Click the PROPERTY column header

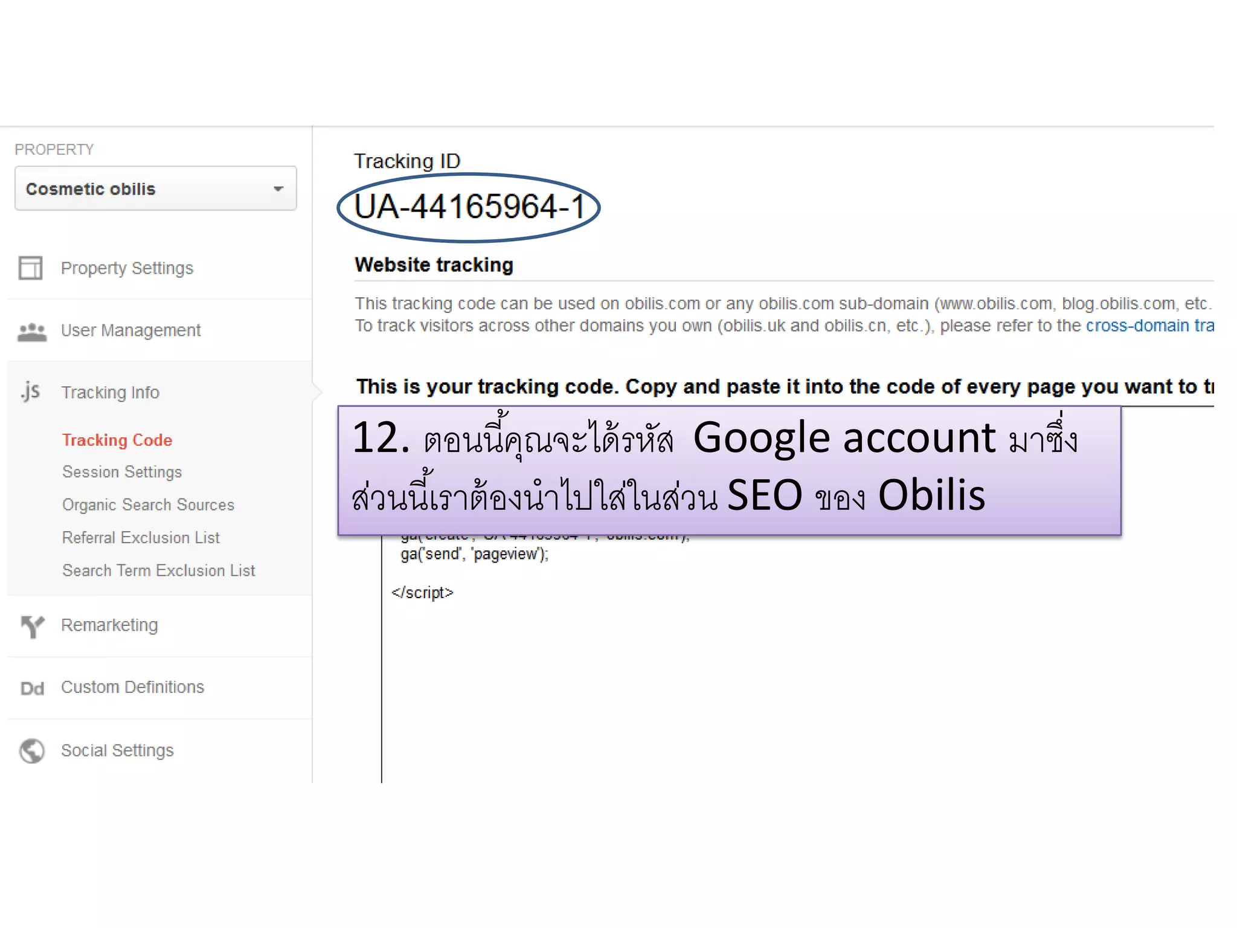(54, 149)
